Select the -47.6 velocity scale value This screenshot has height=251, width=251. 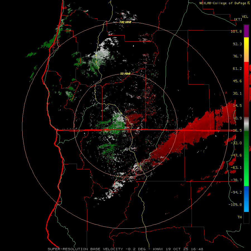pos(236,155)
